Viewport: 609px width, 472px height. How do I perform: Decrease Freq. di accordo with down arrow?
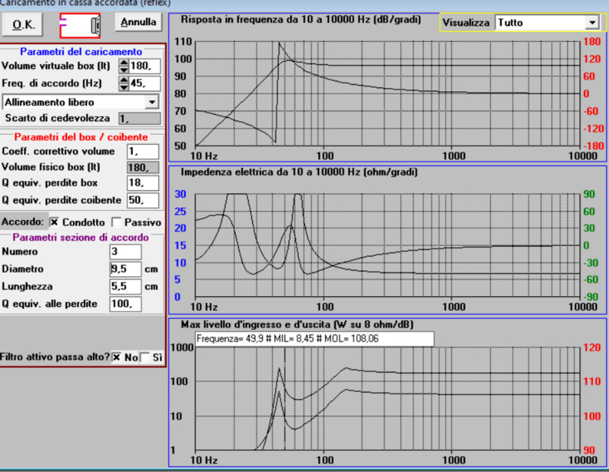(x=124, y=87)
